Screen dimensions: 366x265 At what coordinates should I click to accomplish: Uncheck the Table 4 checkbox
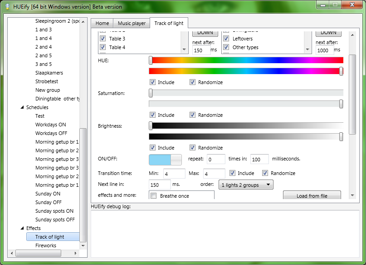click(102, 47)
